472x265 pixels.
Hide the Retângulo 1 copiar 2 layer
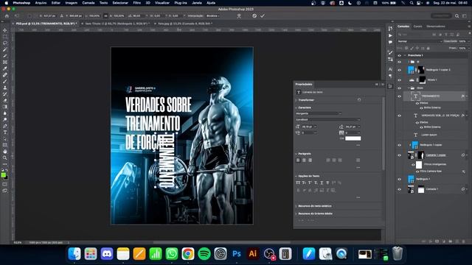[x=400, y=70]
